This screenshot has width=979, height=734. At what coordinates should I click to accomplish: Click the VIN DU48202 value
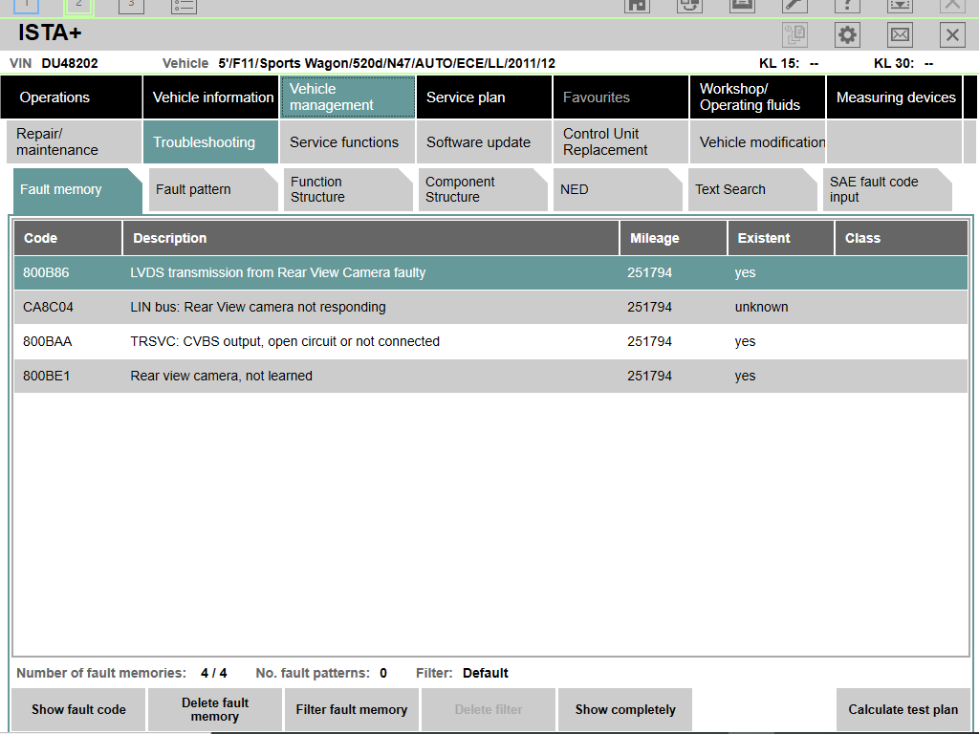69,64
